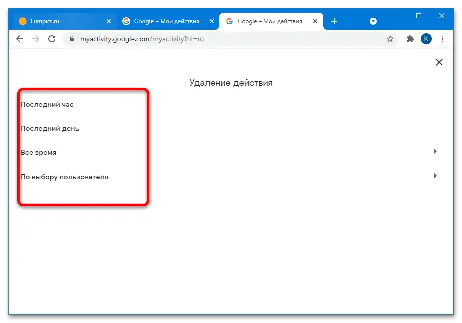Select the Последний час option
The height and width of the screenshot is (323, 462).
(47, 104)
